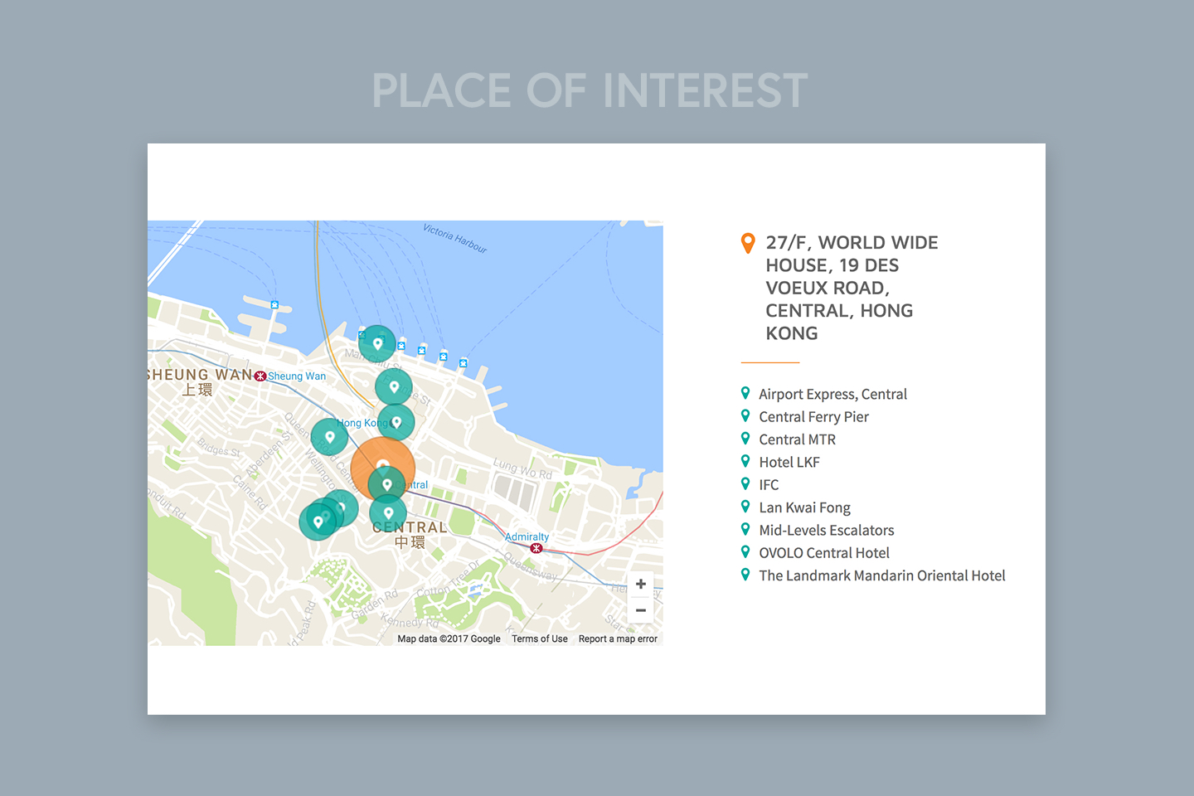Choose Central Ferry Pier in the list
The image size is (1194, 796).
(x=813, y=416)
